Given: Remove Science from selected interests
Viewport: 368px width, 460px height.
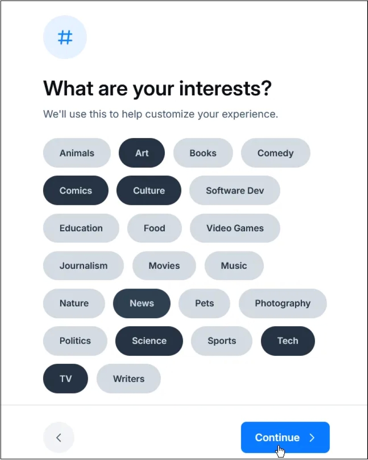Looking at the screenshot, I should point(149,341).
